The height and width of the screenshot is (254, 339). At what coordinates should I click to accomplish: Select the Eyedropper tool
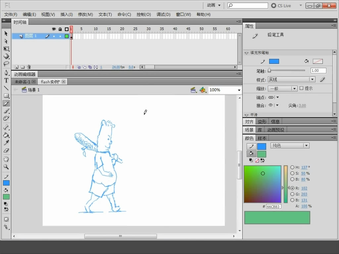(6, 143)
